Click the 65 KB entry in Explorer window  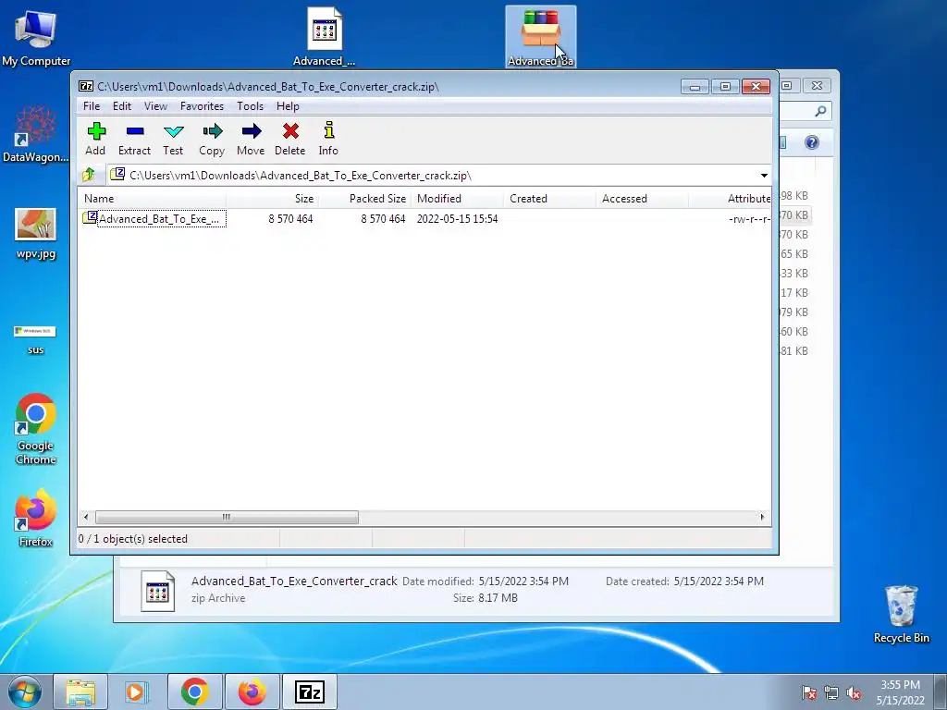pos(794,254)
